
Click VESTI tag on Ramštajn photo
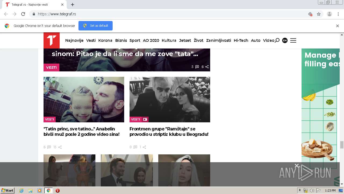(x=136, y=119)
